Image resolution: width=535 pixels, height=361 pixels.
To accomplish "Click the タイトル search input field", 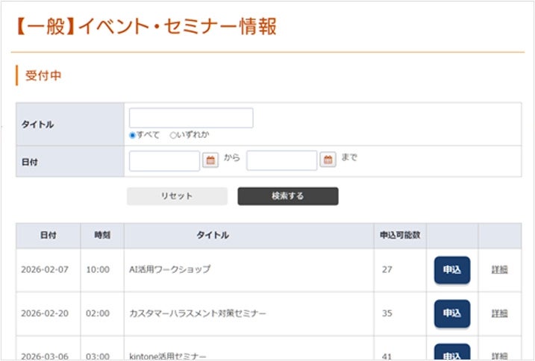I will click(191, 118).
